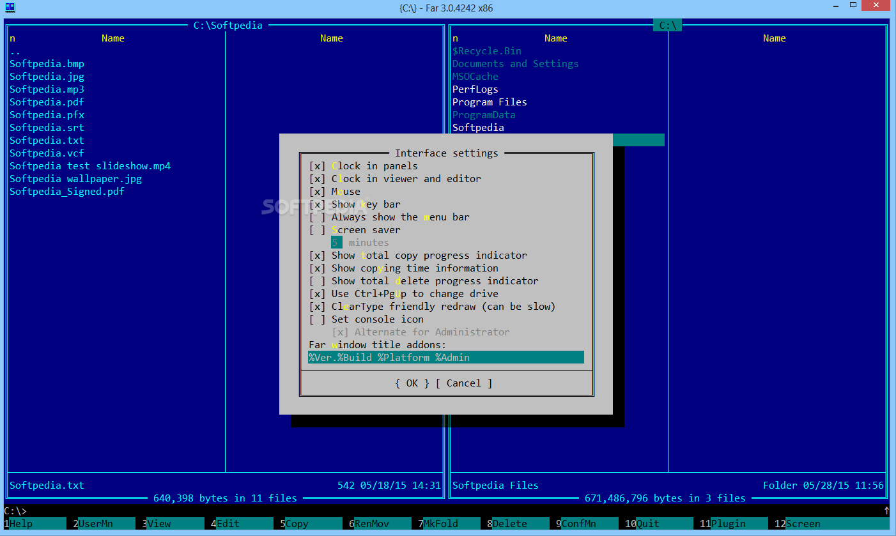This screenshot has height=536, width=896.
Task: Close the Far Manager window
Action: [x=876, y=6]
